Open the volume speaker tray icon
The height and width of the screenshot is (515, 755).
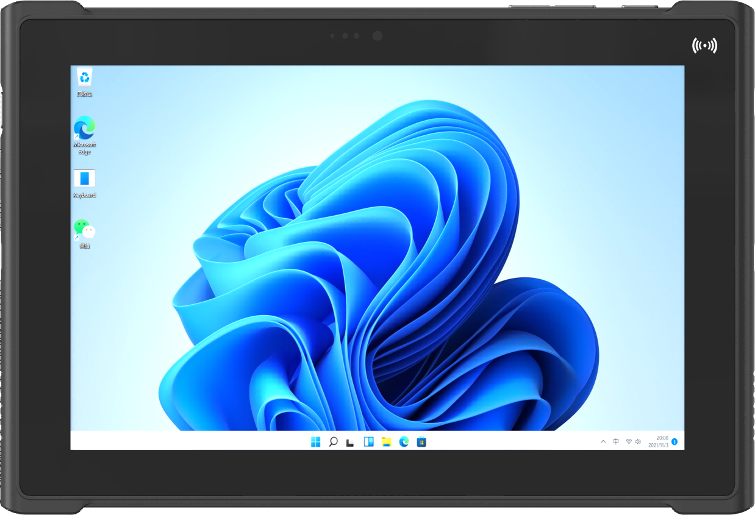(x=638, y=441)
